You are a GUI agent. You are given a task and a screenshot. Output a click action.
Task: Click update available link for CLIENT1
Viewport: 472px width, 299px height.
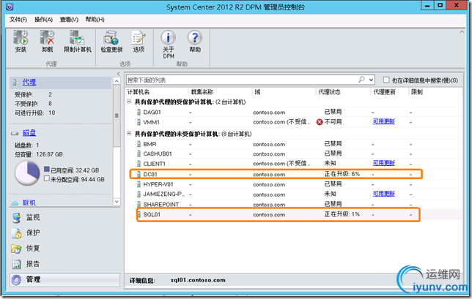click(384, 163)
